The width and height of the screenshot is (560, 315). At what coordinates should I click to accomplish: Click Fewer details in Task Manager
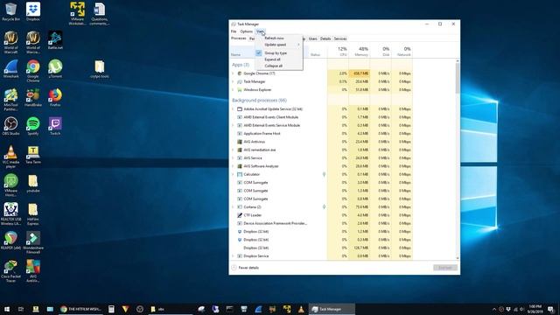[x=245, y=268]
